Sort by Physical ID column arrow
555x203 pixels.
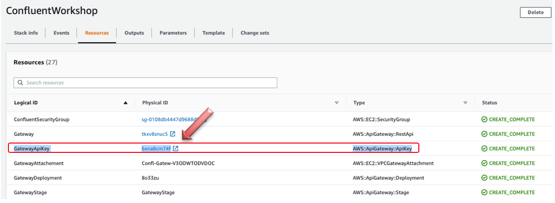[336, 103]
